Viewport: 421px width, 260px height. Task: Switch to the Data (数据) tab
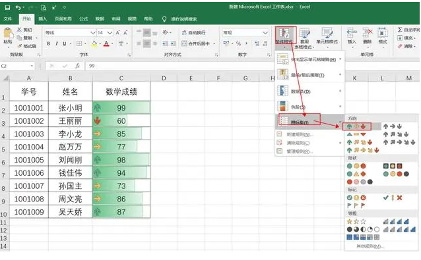coord(100,18)
